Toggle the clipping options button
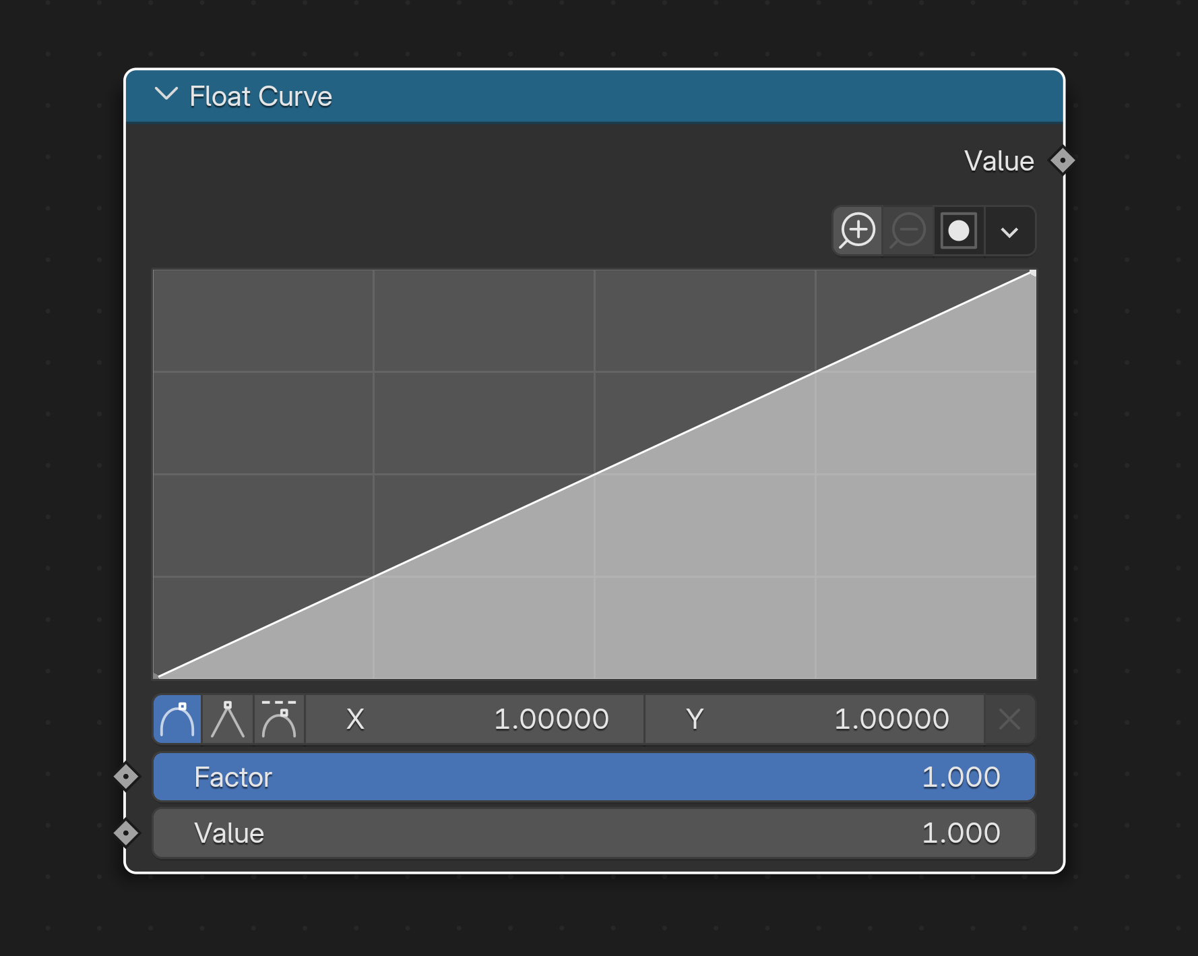The image size is (1198, 956). [x=958, y=231]
